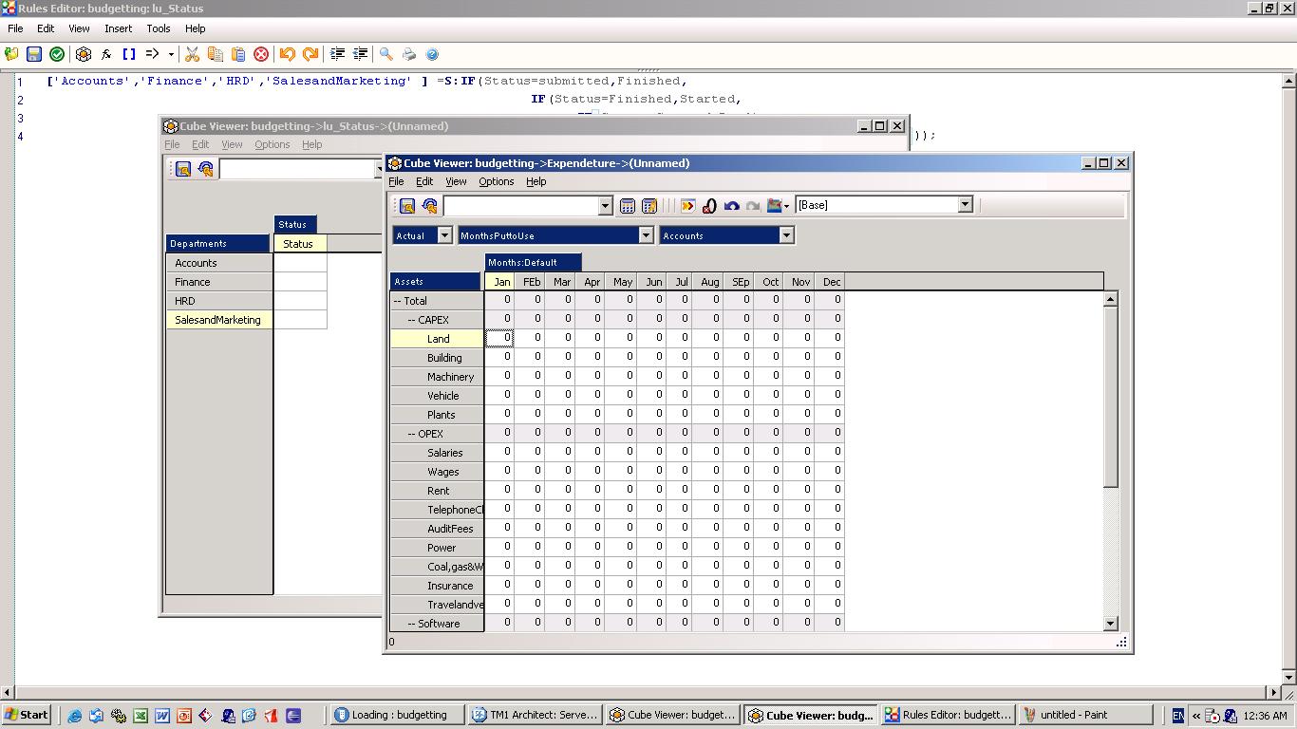This screenshot has height=729, width=1297.
Task: Click view name input field in Expendeture viewer
Action: click(520, 206)
